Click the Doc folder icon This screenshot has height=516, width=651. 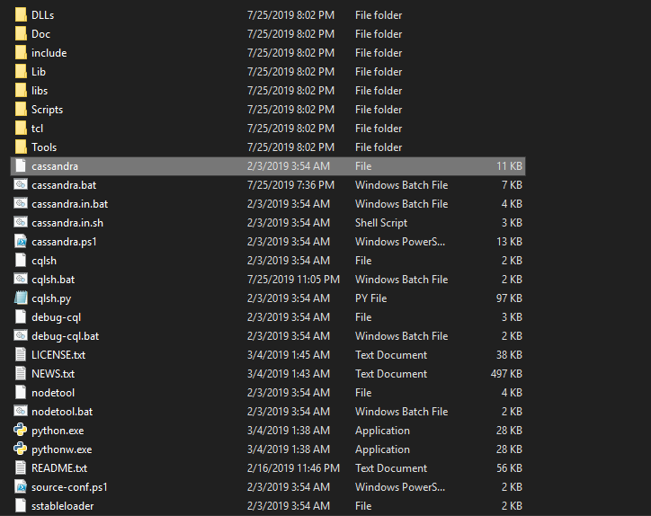coord(21,33)
